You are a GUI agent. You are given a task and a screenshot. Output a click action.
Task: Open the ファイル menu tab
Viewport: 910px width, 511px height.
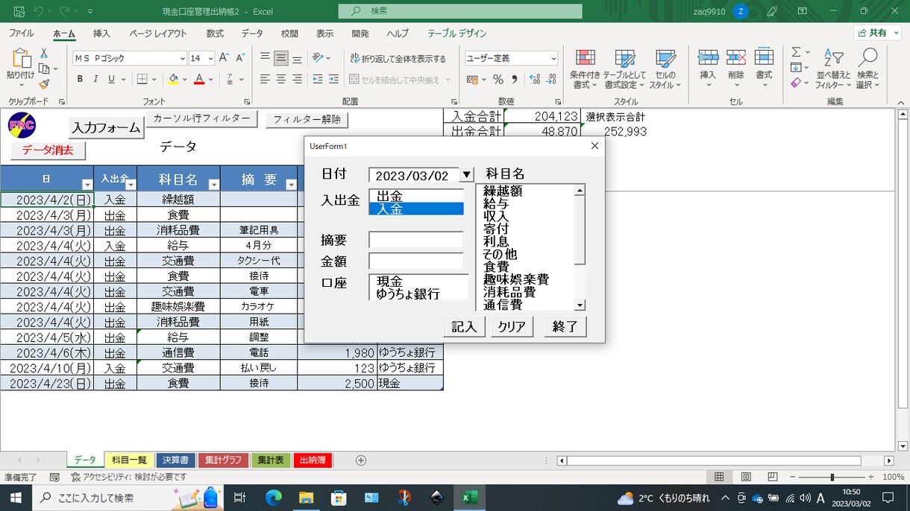[x=21, y=34]
